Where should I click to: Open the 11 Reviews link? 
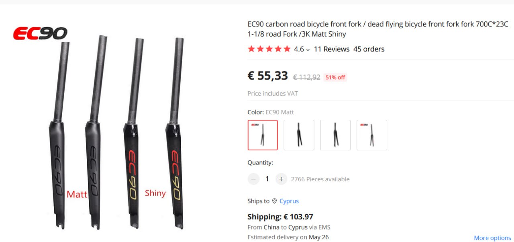pos(331,49)
